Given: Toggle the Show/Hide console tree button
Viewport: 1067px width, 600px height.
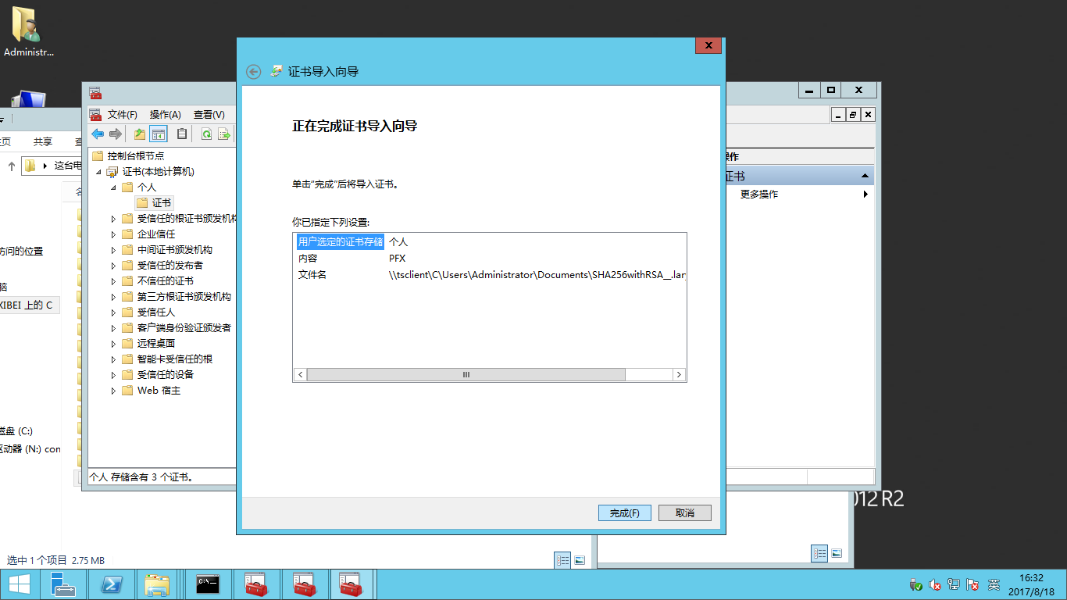Looking at the screenshot, I should pyautogui.click(x=159, y=134).
